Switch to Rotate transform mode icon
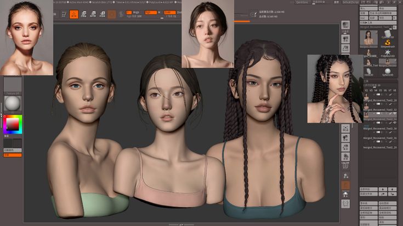Image resolution: width=403 pixels, height=226 pixels. click(103, 14)
